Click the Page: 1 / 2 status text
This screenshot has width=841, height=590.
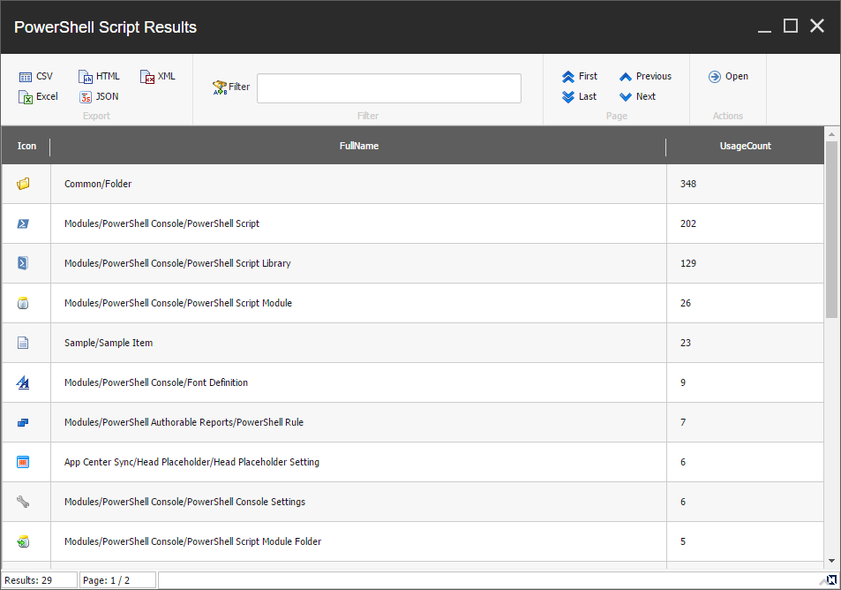(106, 580)
